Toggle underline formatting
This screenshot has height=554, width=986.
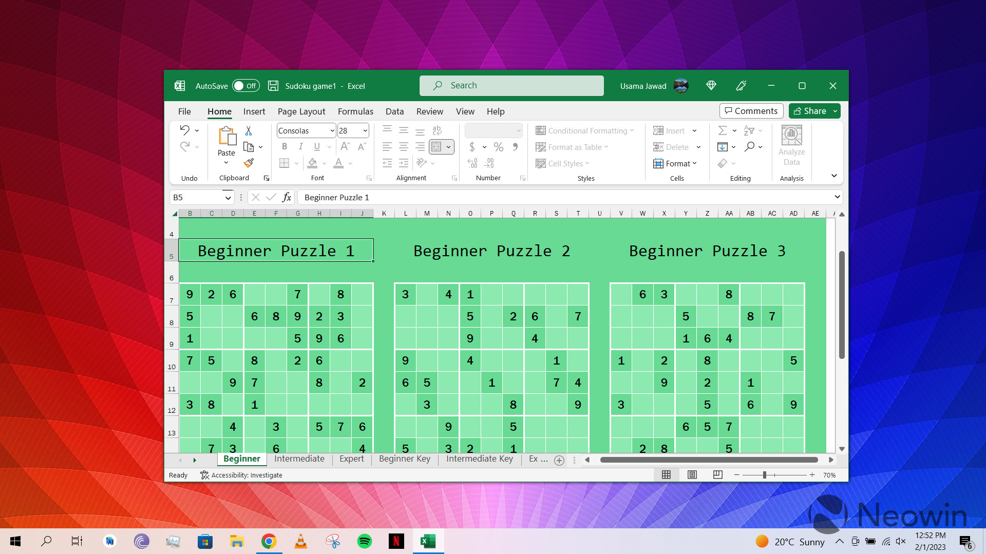[x=316, y=146]
